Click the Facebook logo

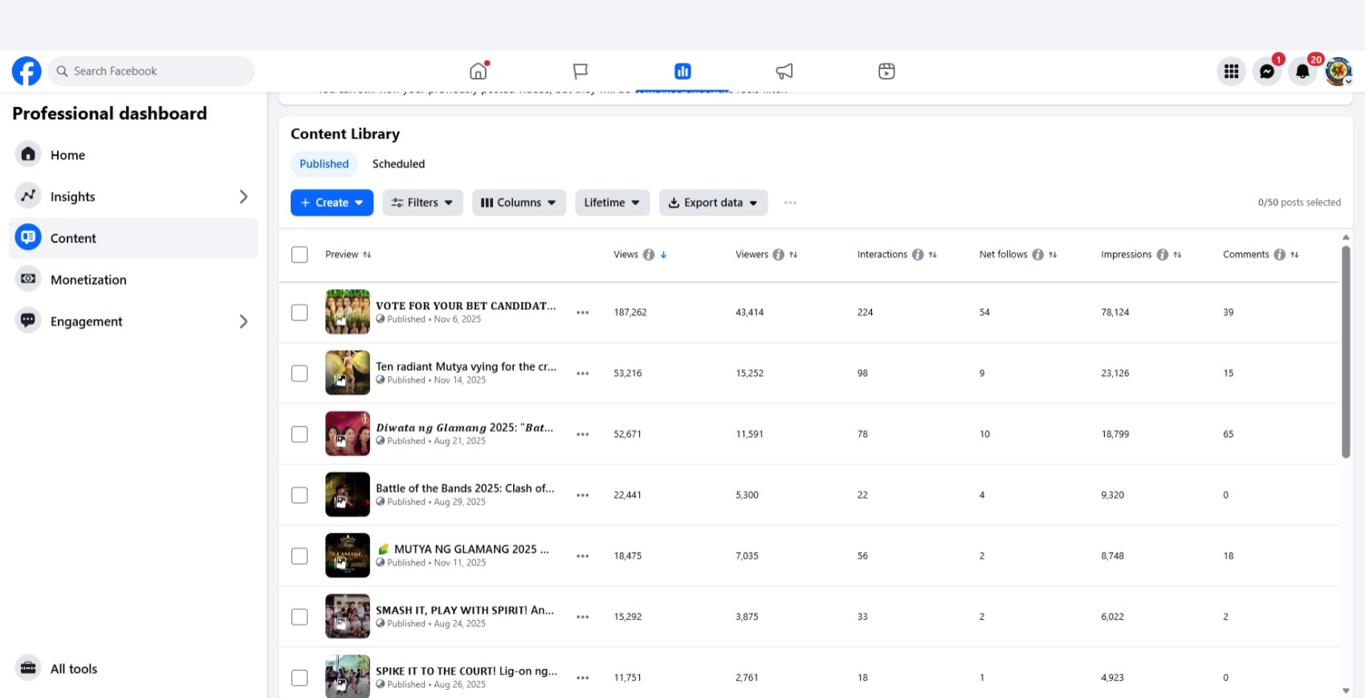[x=26, y=71]
